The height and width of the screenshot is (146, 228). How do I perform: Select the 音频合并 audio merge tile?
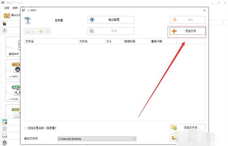click(x=13, y=46)
